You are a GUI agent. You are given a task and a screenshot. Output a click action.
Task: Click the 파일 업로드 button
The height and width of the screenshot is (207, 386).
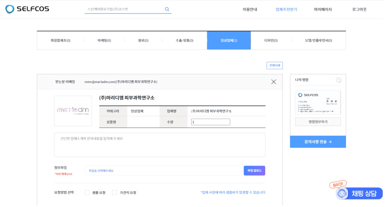(254, 171)
